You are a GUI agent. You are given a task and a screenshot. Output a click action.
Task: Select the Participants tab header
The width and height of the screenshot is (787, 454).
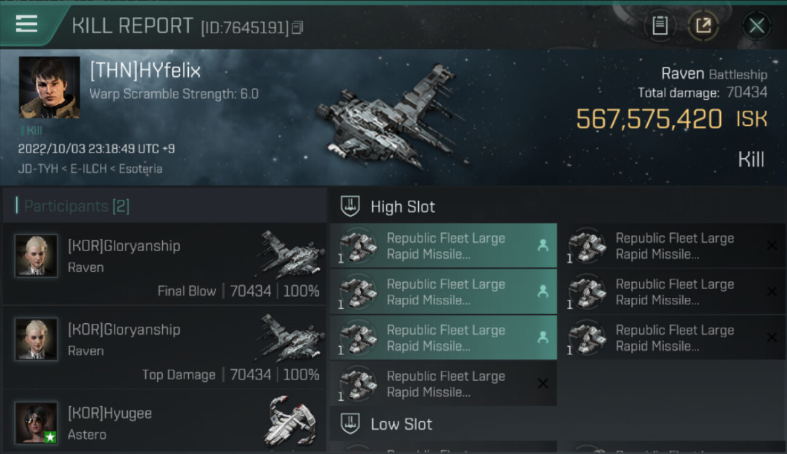(76, 206)
